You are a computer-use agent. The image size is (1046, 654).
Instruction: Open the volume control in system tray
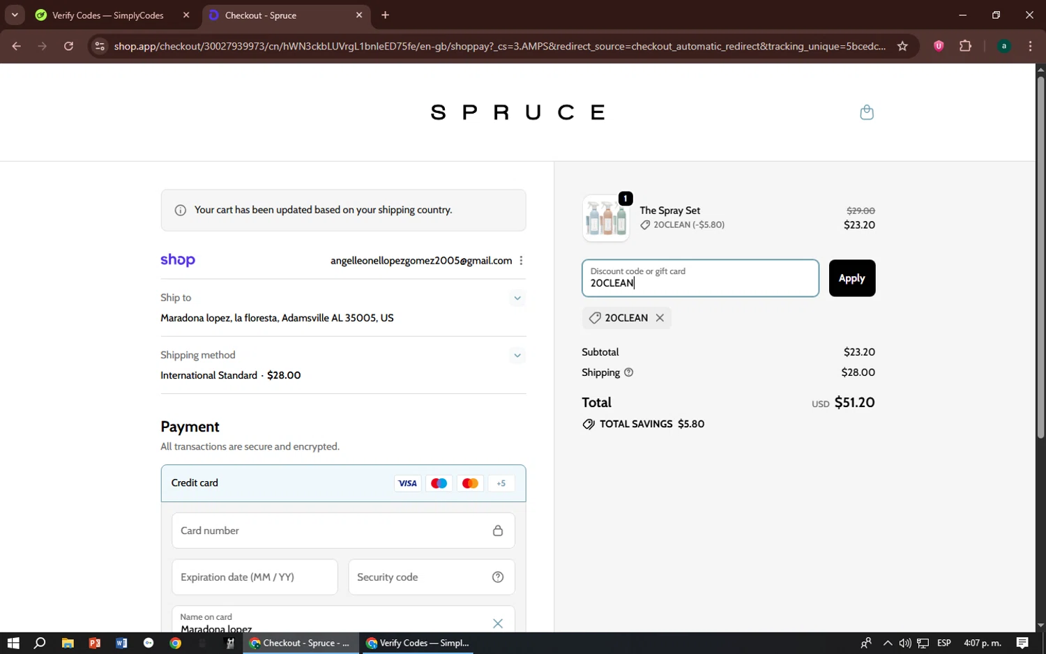[x=905, y=643]
